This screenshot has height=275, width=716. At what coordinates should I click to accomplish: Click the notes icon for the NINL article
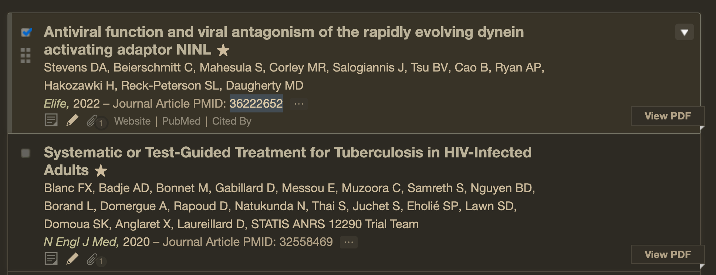tap(51, 120)
